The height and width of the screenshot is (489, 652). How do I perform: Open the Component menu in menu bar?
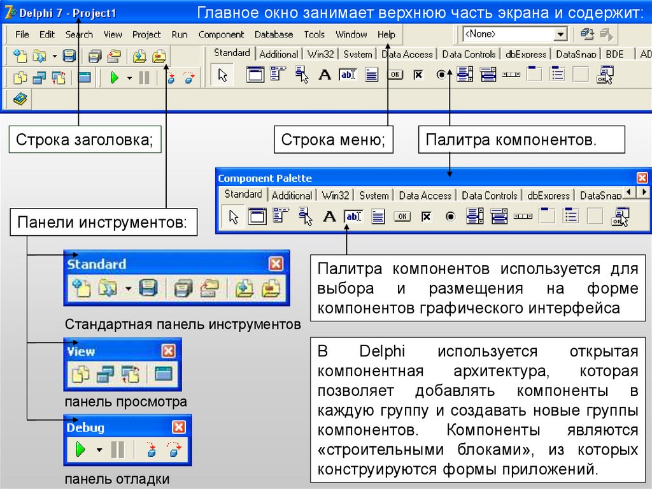click(220, 34)
